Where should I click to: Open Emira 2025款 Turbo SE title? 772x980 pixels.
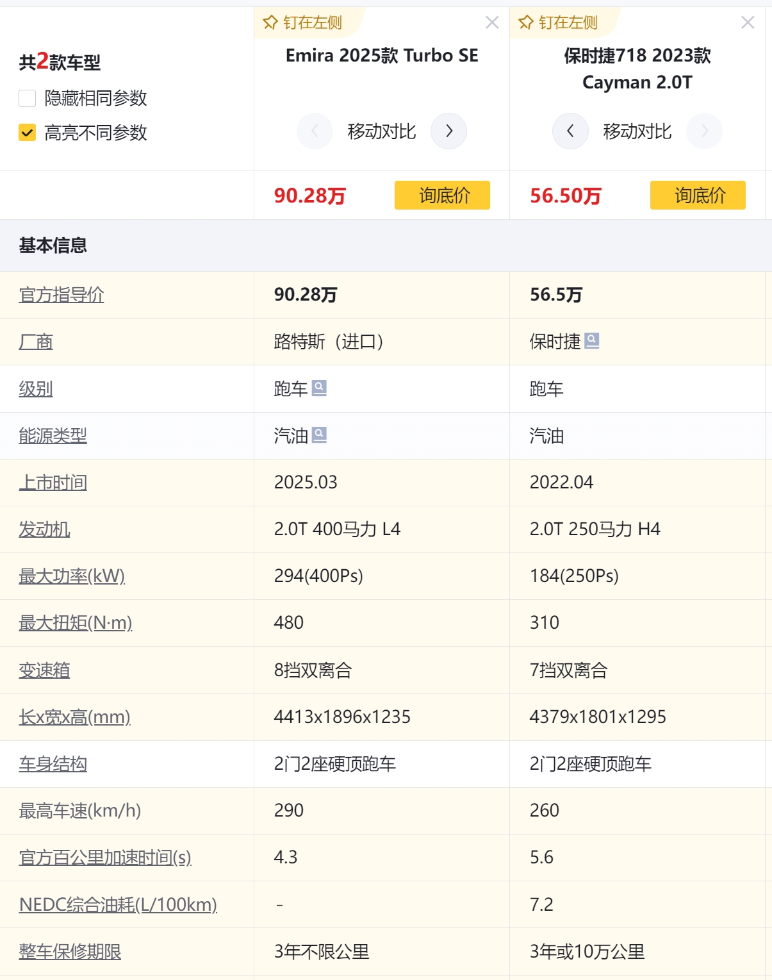(x=382, y=56)
